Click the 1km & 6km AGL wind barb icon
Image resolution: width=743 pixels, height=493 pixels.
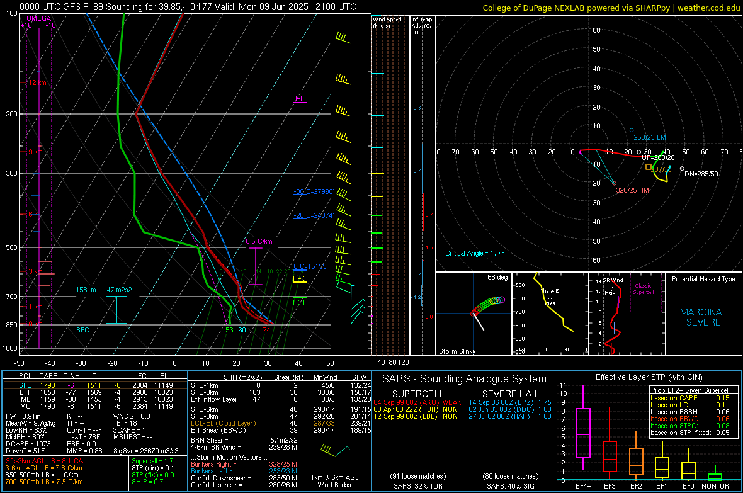click(x=334, y=450)
